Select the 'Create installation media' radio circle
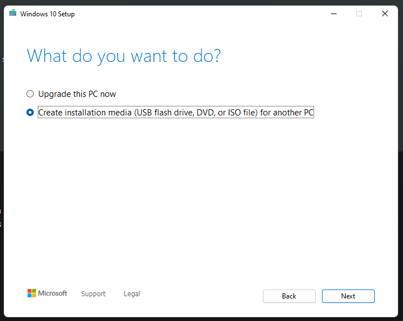 click(30, 113)
